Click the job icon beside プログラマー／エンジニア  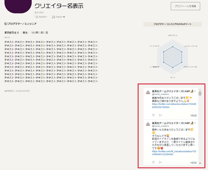pos(6,24)
